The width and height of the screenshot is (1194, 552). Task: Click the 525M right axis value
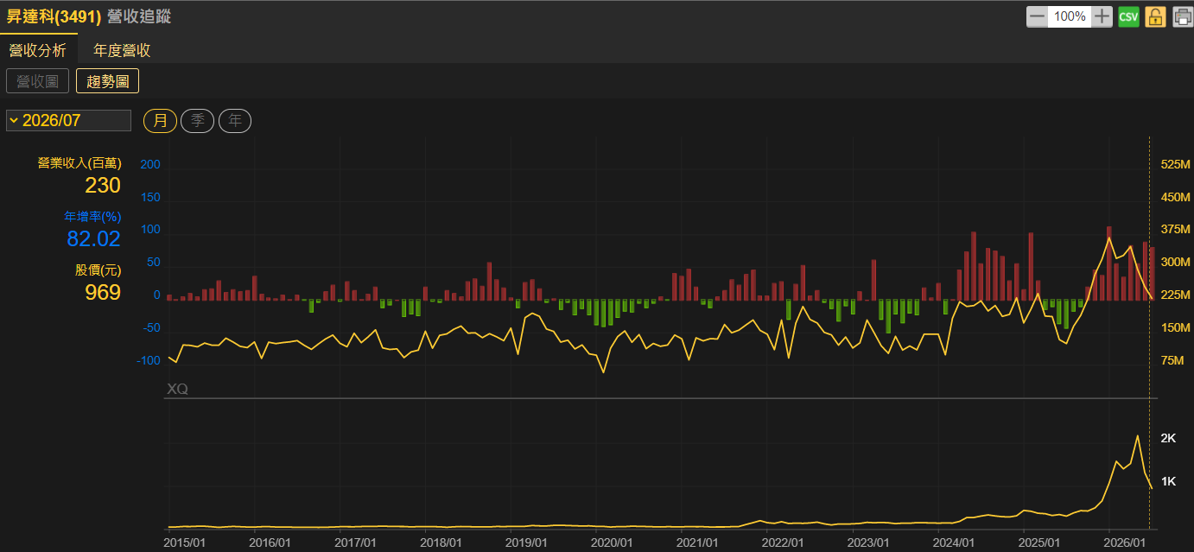tap(1176, 164)
